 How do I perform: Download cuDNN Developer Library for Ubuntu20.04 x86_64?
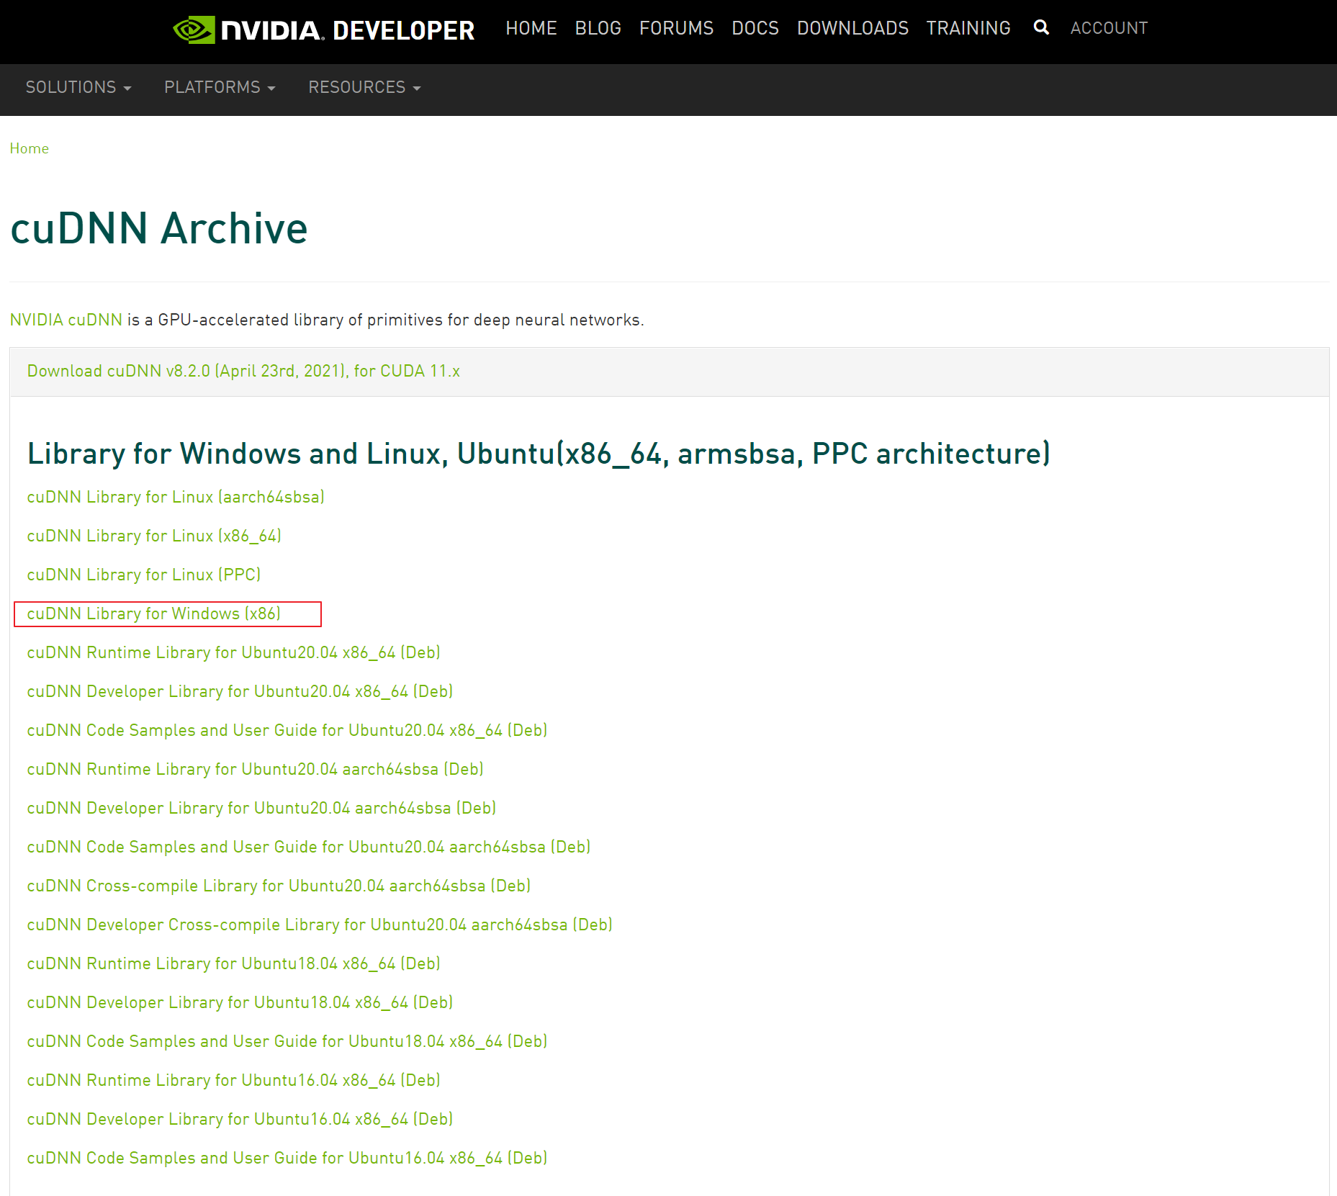240,691
